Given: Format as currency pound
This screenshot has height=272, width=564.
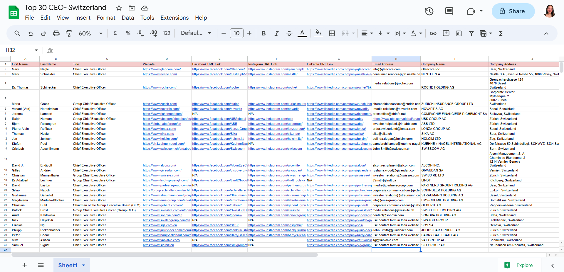Looking at the screenshot, I should (115, 33).
